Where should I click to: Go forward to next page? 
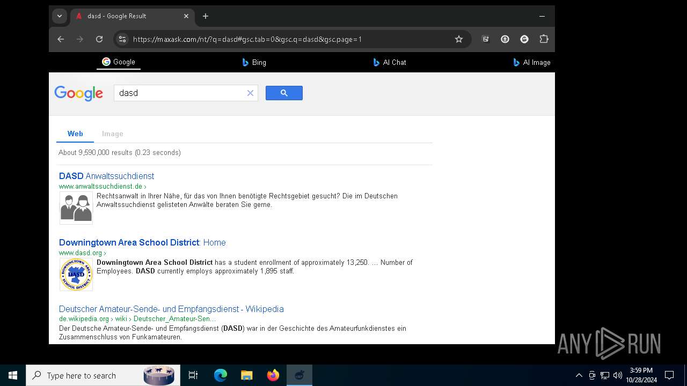(x=80, y=39)
